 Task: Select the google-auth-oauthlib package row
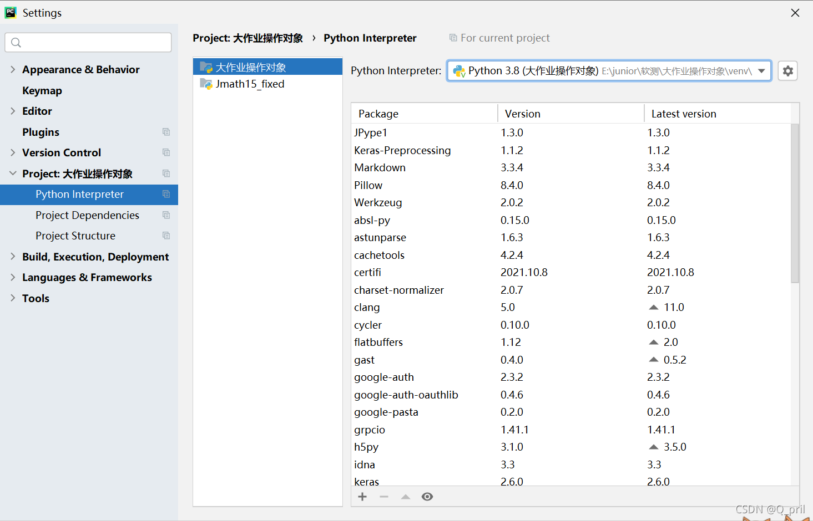click(571, 395)
